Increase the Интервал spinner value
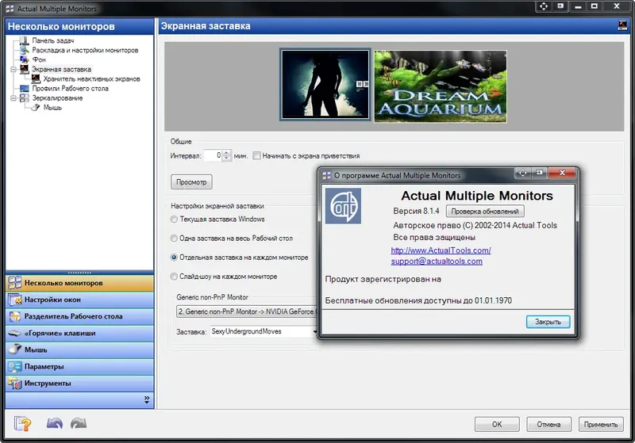Image resolution: width=635 pixels, height=443 pixels. (227, 153)
